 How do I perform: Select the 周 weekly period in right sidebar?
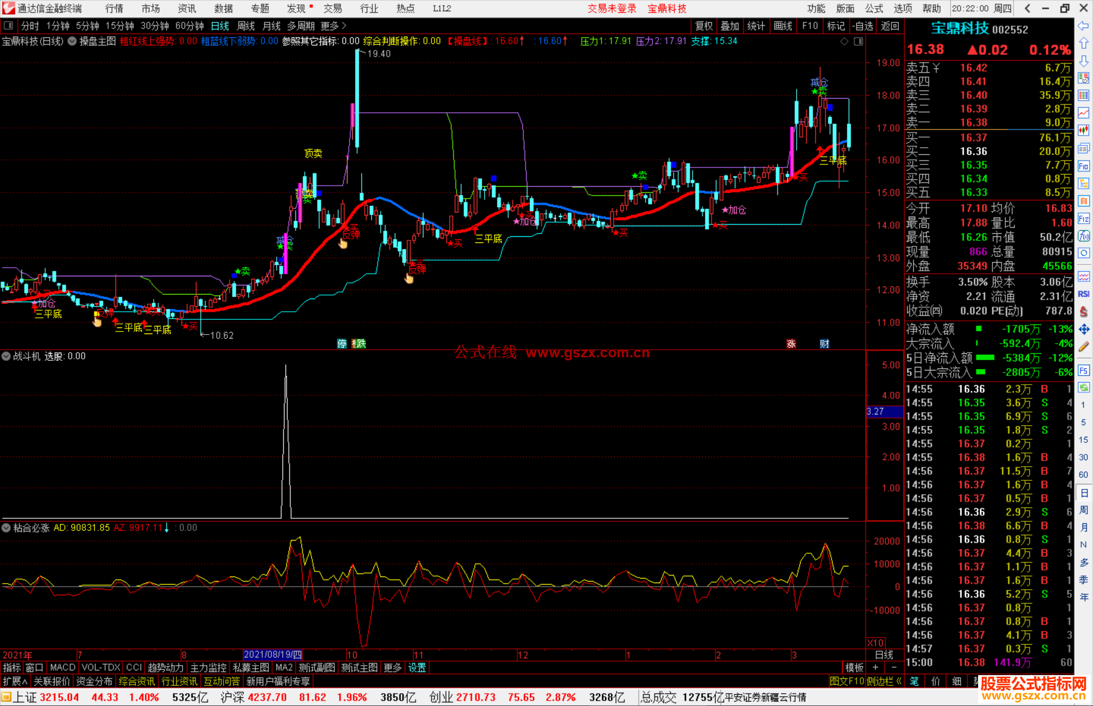(x=1083, y=510)
